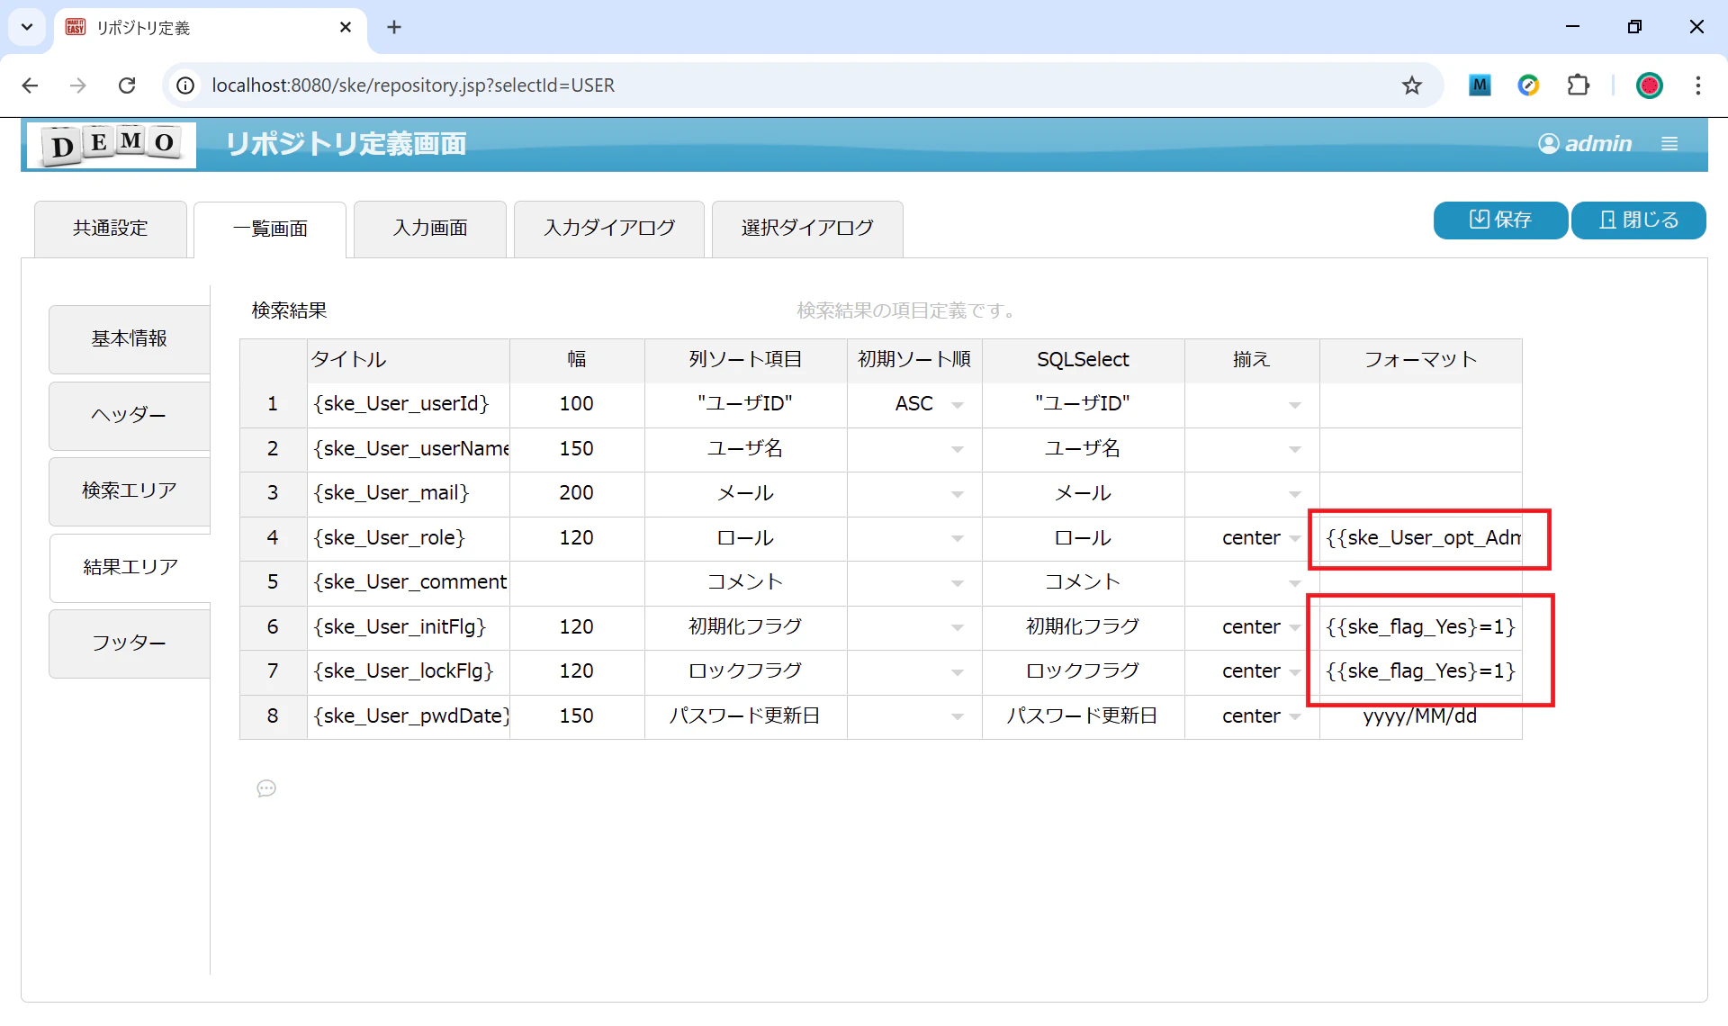Click the DEMO logo
The width and height of the screenshot is (1728, 1026).
[x=112, y=144]
